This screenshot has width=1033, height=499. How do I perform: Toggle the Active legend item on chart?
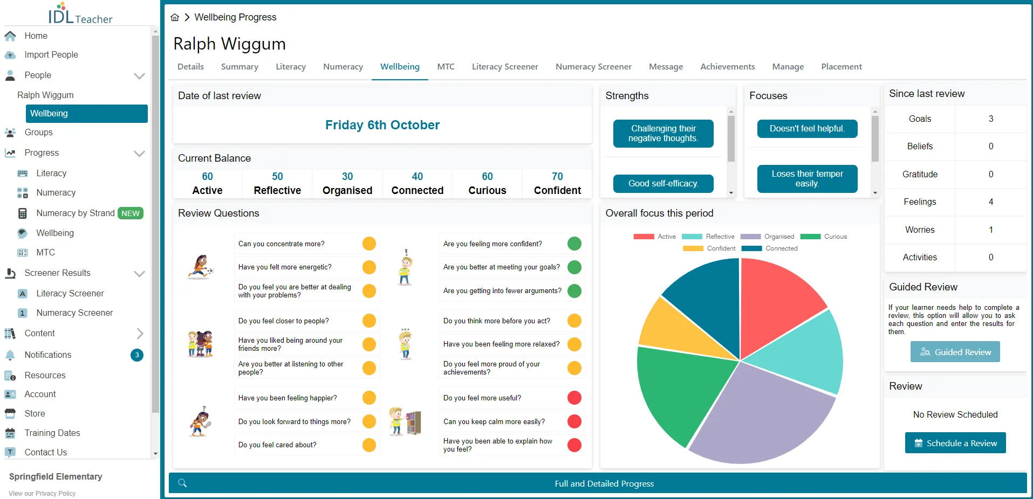[x=654, y=237]
